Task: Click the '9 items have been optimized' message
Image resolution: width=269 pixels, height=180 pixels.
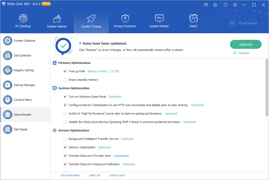Action: (103, 44)
